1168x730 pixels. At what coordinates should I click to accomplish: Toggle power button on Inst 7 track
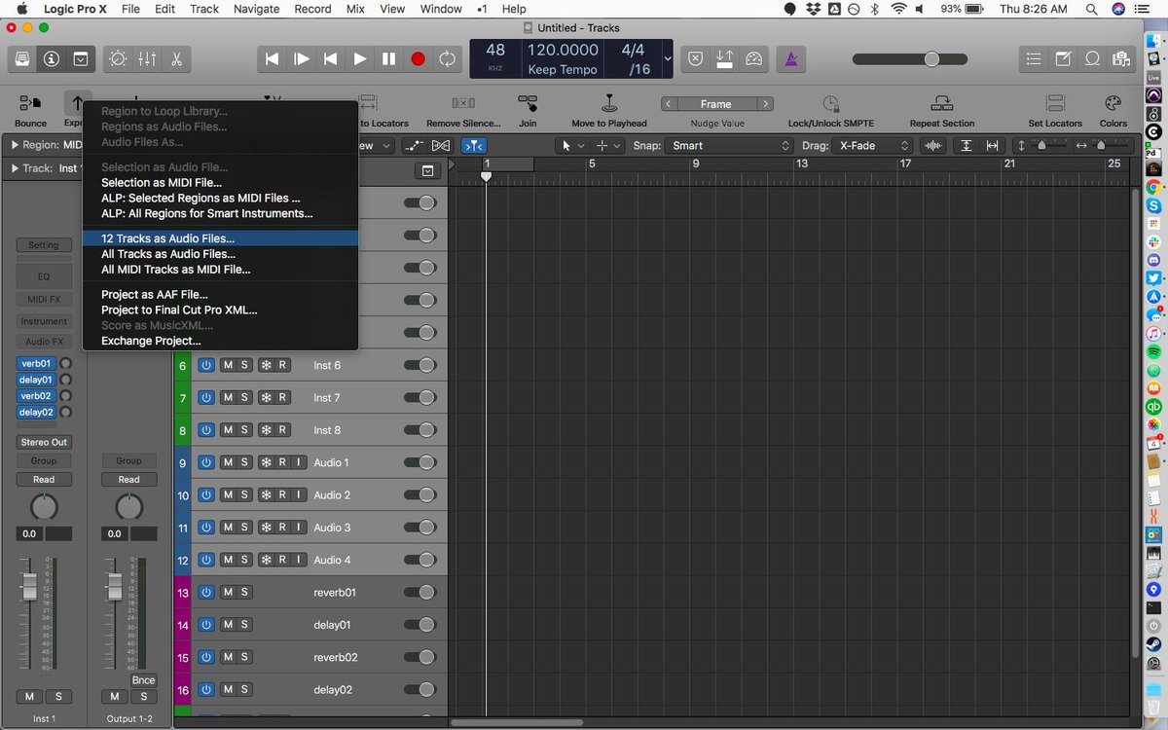pyautogui.click(x=205, y=397)
